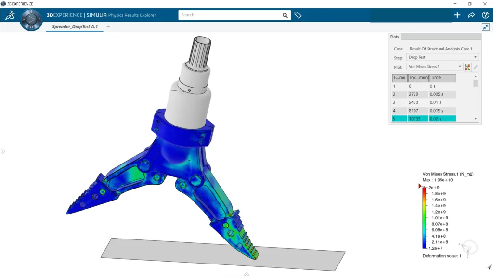The image size is (493, 277).
Task: Click the plus Add icon in top bar
Action: point(457,15)
